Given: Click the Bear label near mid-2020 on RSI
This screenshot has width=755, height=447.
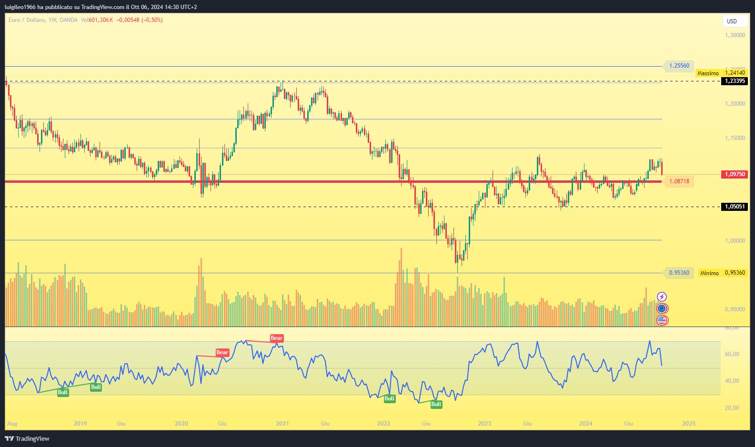Looking at the screenshot, I should coord(222,353).
